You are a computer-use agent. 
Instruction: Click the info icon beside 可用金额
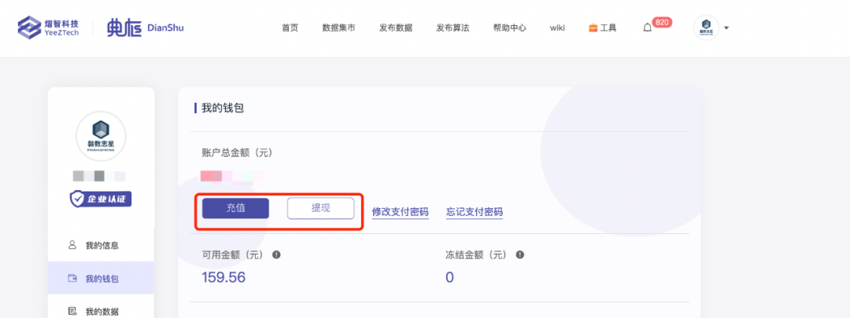click(276, 254)
